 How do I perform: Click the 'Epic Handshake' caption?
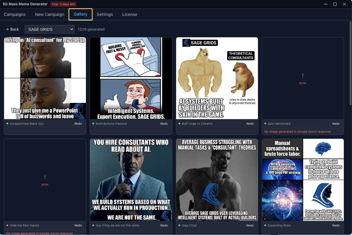click(x=279, y=124)
